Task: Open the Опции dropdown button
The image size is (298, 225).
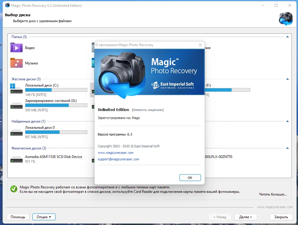Action: click(x=44, y=217)
